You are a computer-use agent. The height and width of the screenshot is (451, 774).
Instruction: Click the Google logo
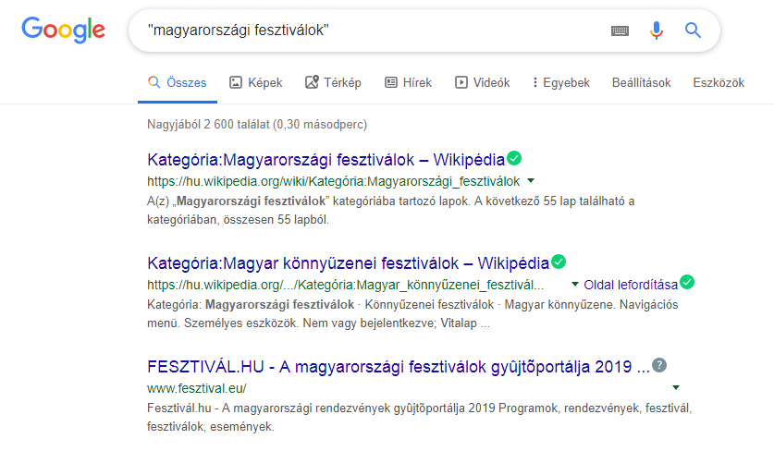coord(63,30)
